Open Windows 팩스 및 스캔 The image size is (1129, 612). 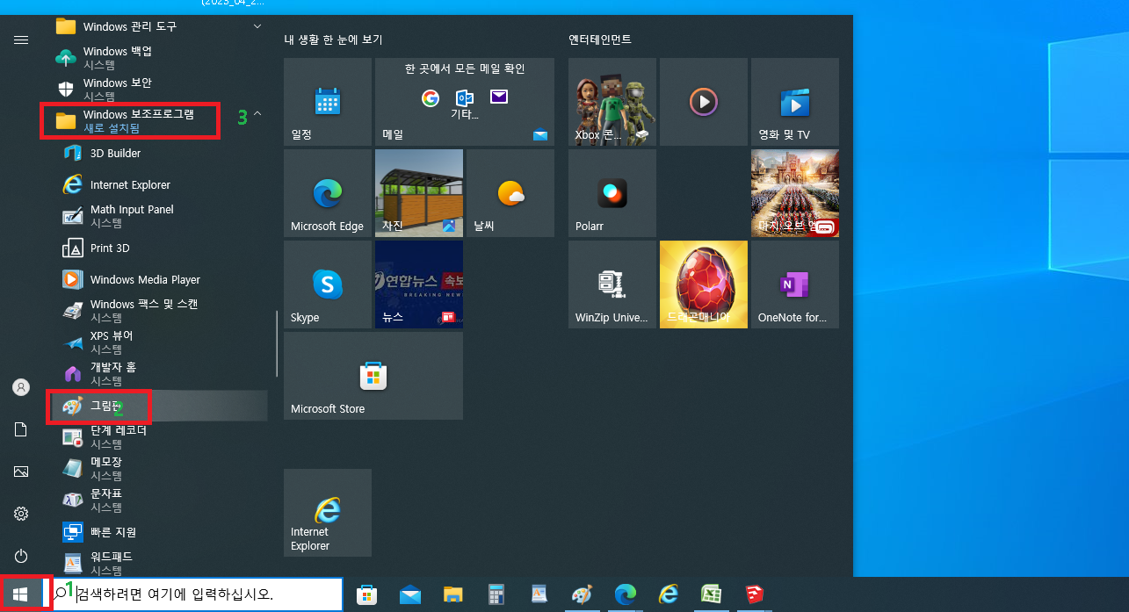[x=158, y=311]
